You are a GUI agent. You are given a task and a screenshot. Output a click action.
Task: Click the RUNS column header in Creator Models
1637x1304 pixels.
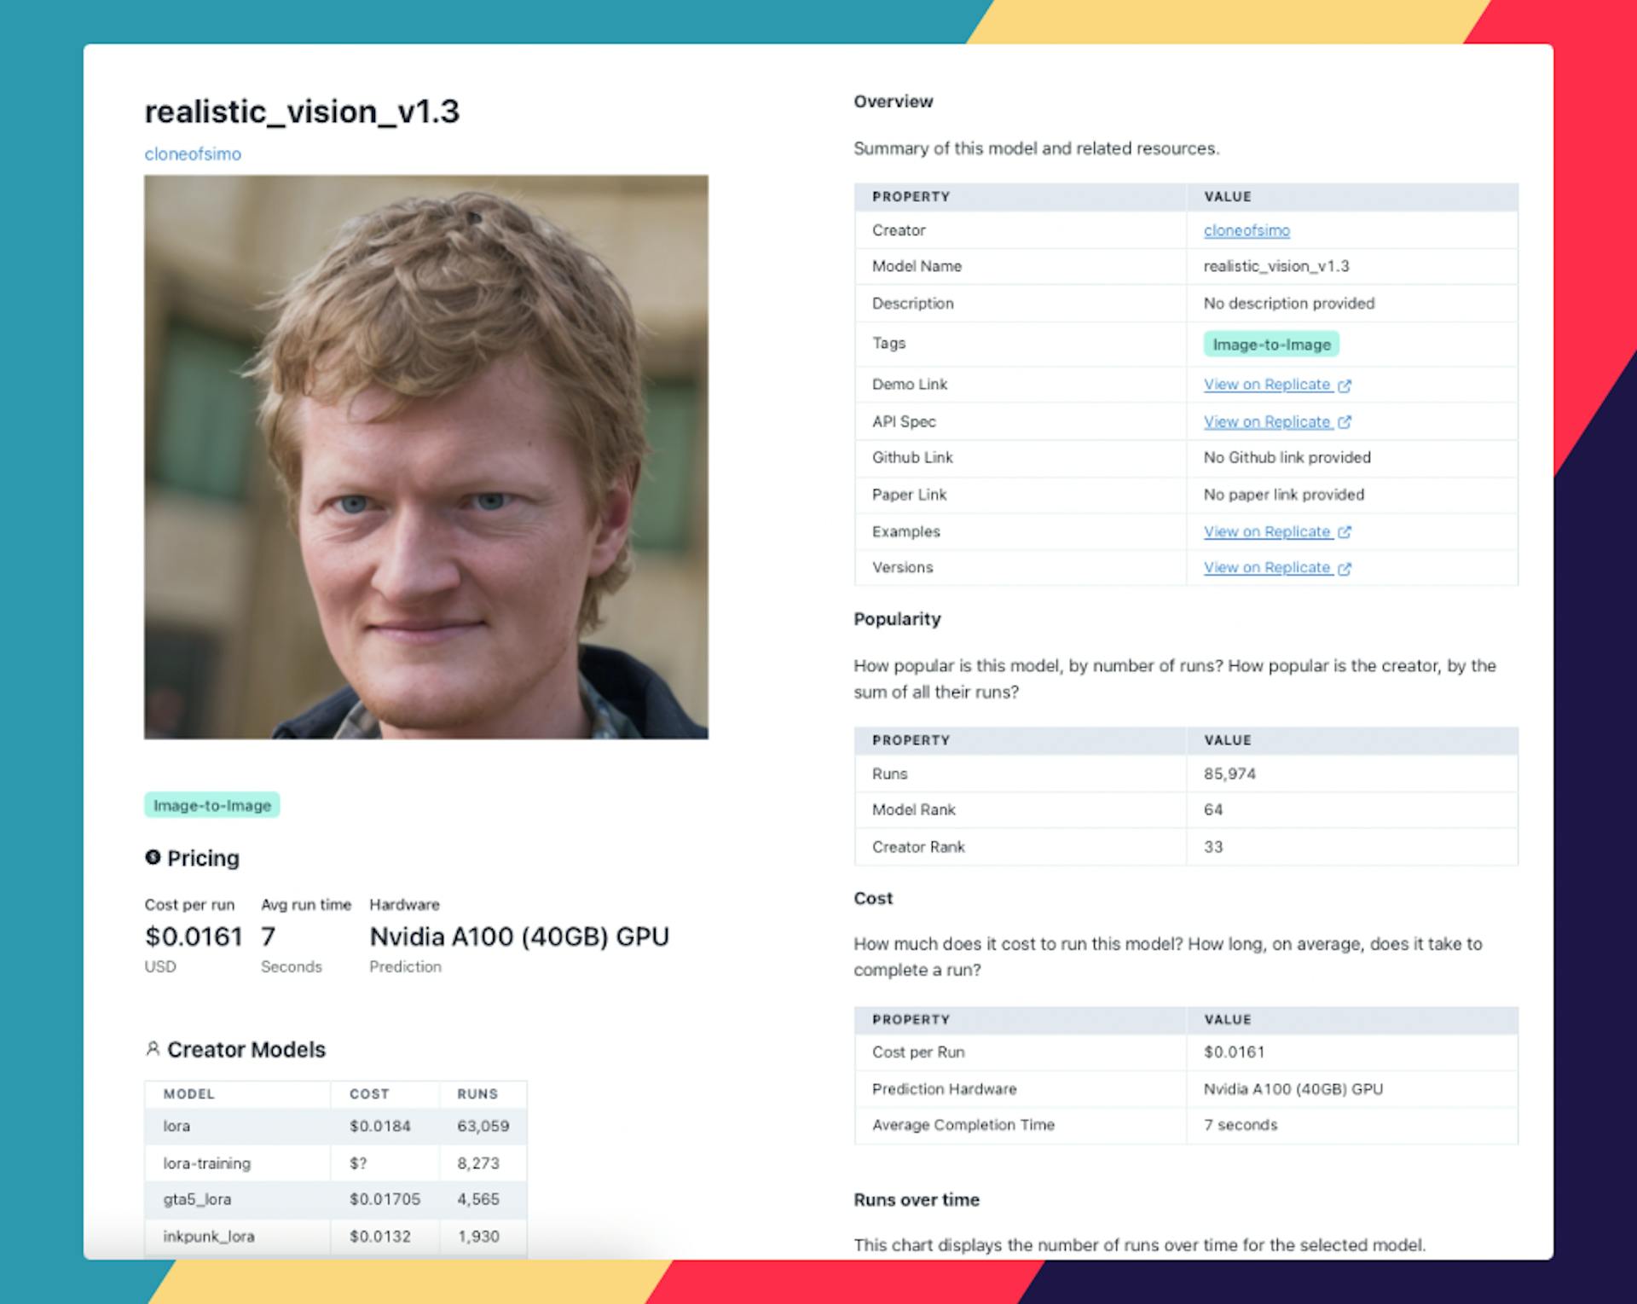point(477,1094)
